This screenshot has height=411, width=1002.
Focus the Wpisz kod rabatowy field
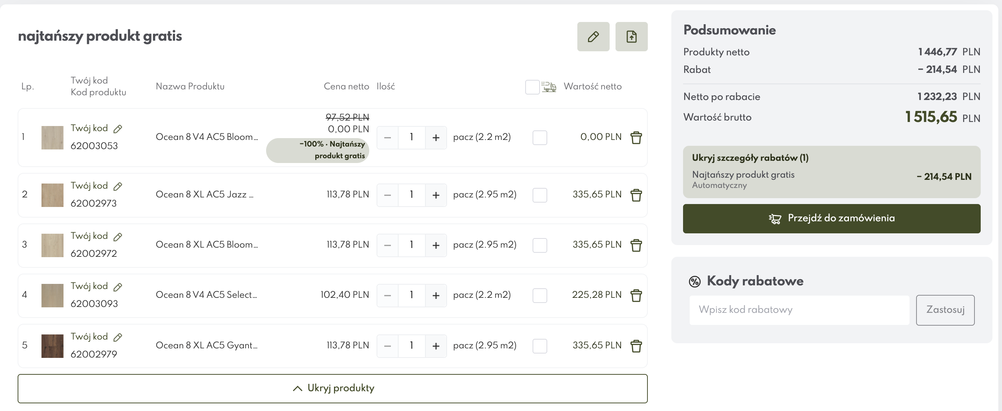799,310
